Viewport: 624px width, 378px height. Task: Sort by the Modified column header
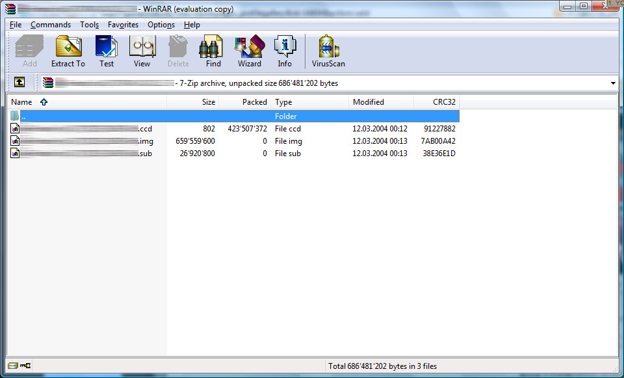[382, 102]
